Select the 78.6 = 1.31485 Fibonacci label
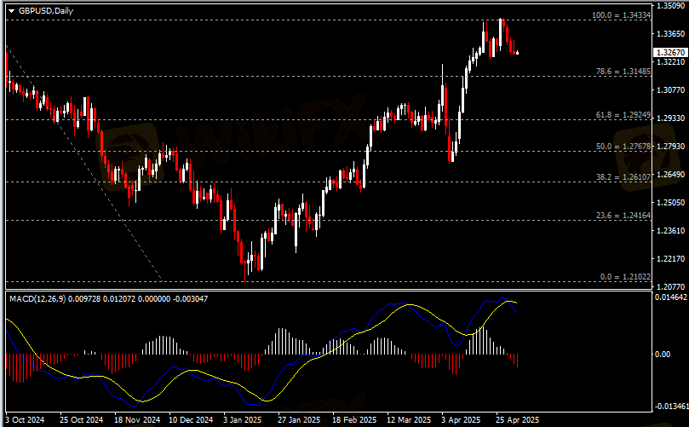Image resolution: width=689 pixels, height=427 pixels. pyautogui.click(x=623, y=72)
